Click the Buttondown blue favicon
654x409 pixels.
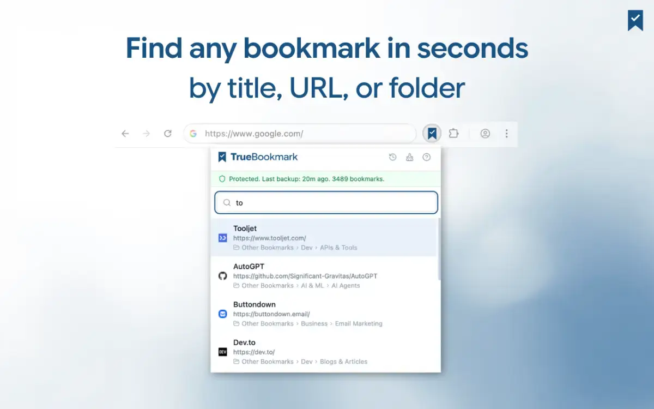(x=222, y=314)
